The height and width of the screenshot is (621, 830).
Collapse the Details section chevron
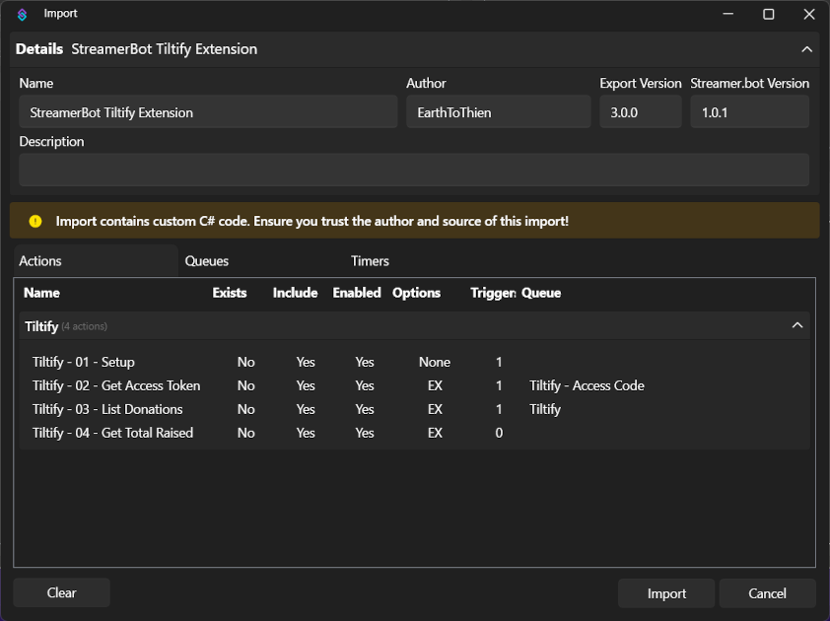point(806,49)
